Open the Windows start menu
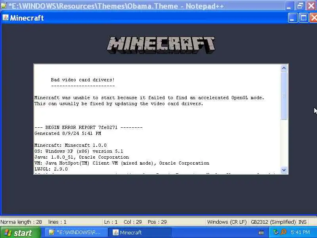The height and width of the screenshot is (238, 317). pos(20,233)
